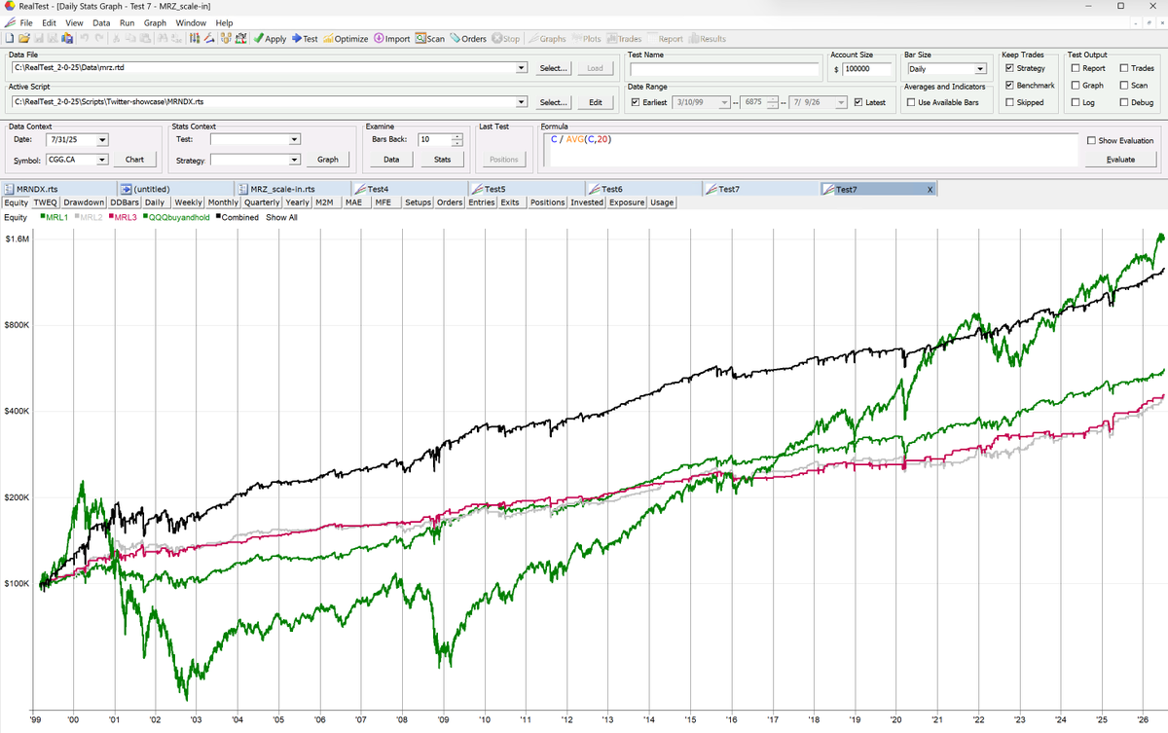
Task: Open the File menu
Action: pyautogui.click(x=25, y=22)
